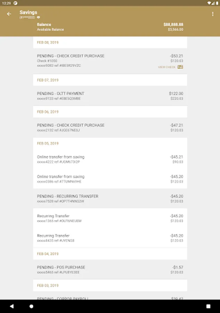Open the PENDING - OLTT PAYMENT transaction
This screenshot has width=220, height=313.
point(110,96)
